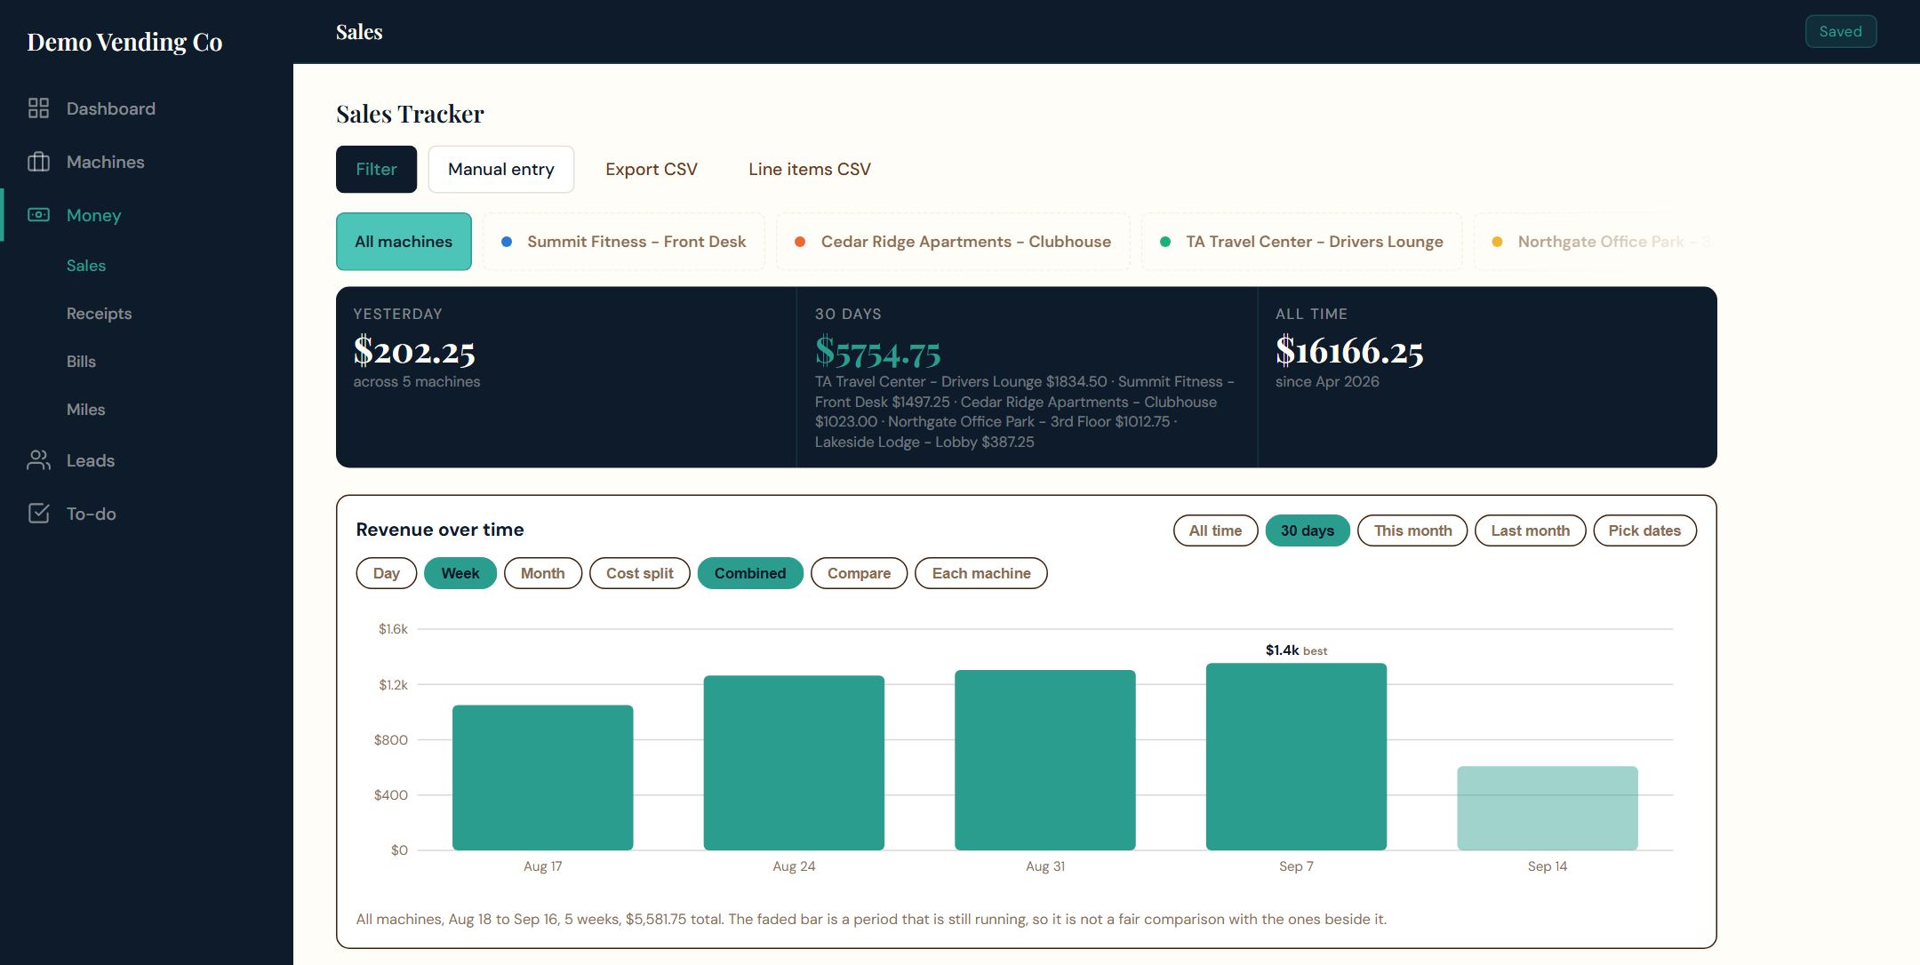Click the Aug 17 revenue bar

coord(543,778)
